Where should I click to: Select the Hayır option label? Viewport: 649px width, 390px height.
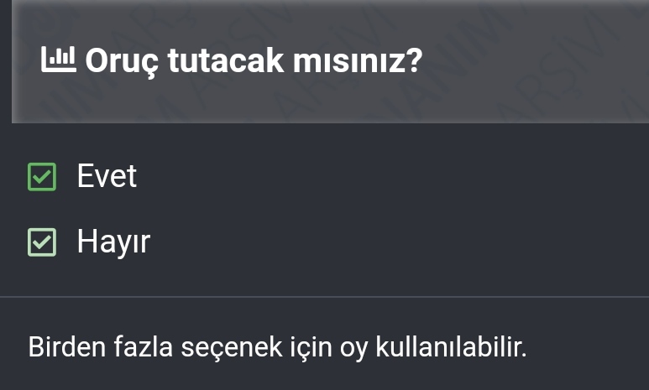click(x=113, y=242)
